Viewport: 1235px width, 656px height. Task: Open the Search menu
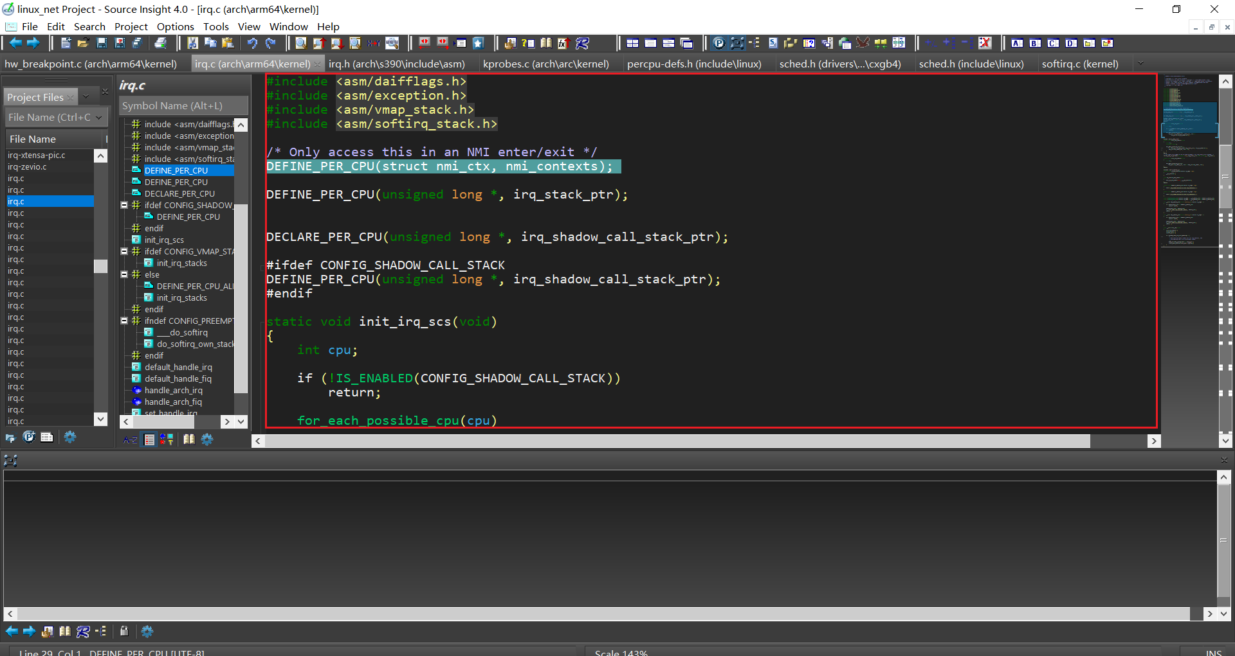click(x=89, y=26)
